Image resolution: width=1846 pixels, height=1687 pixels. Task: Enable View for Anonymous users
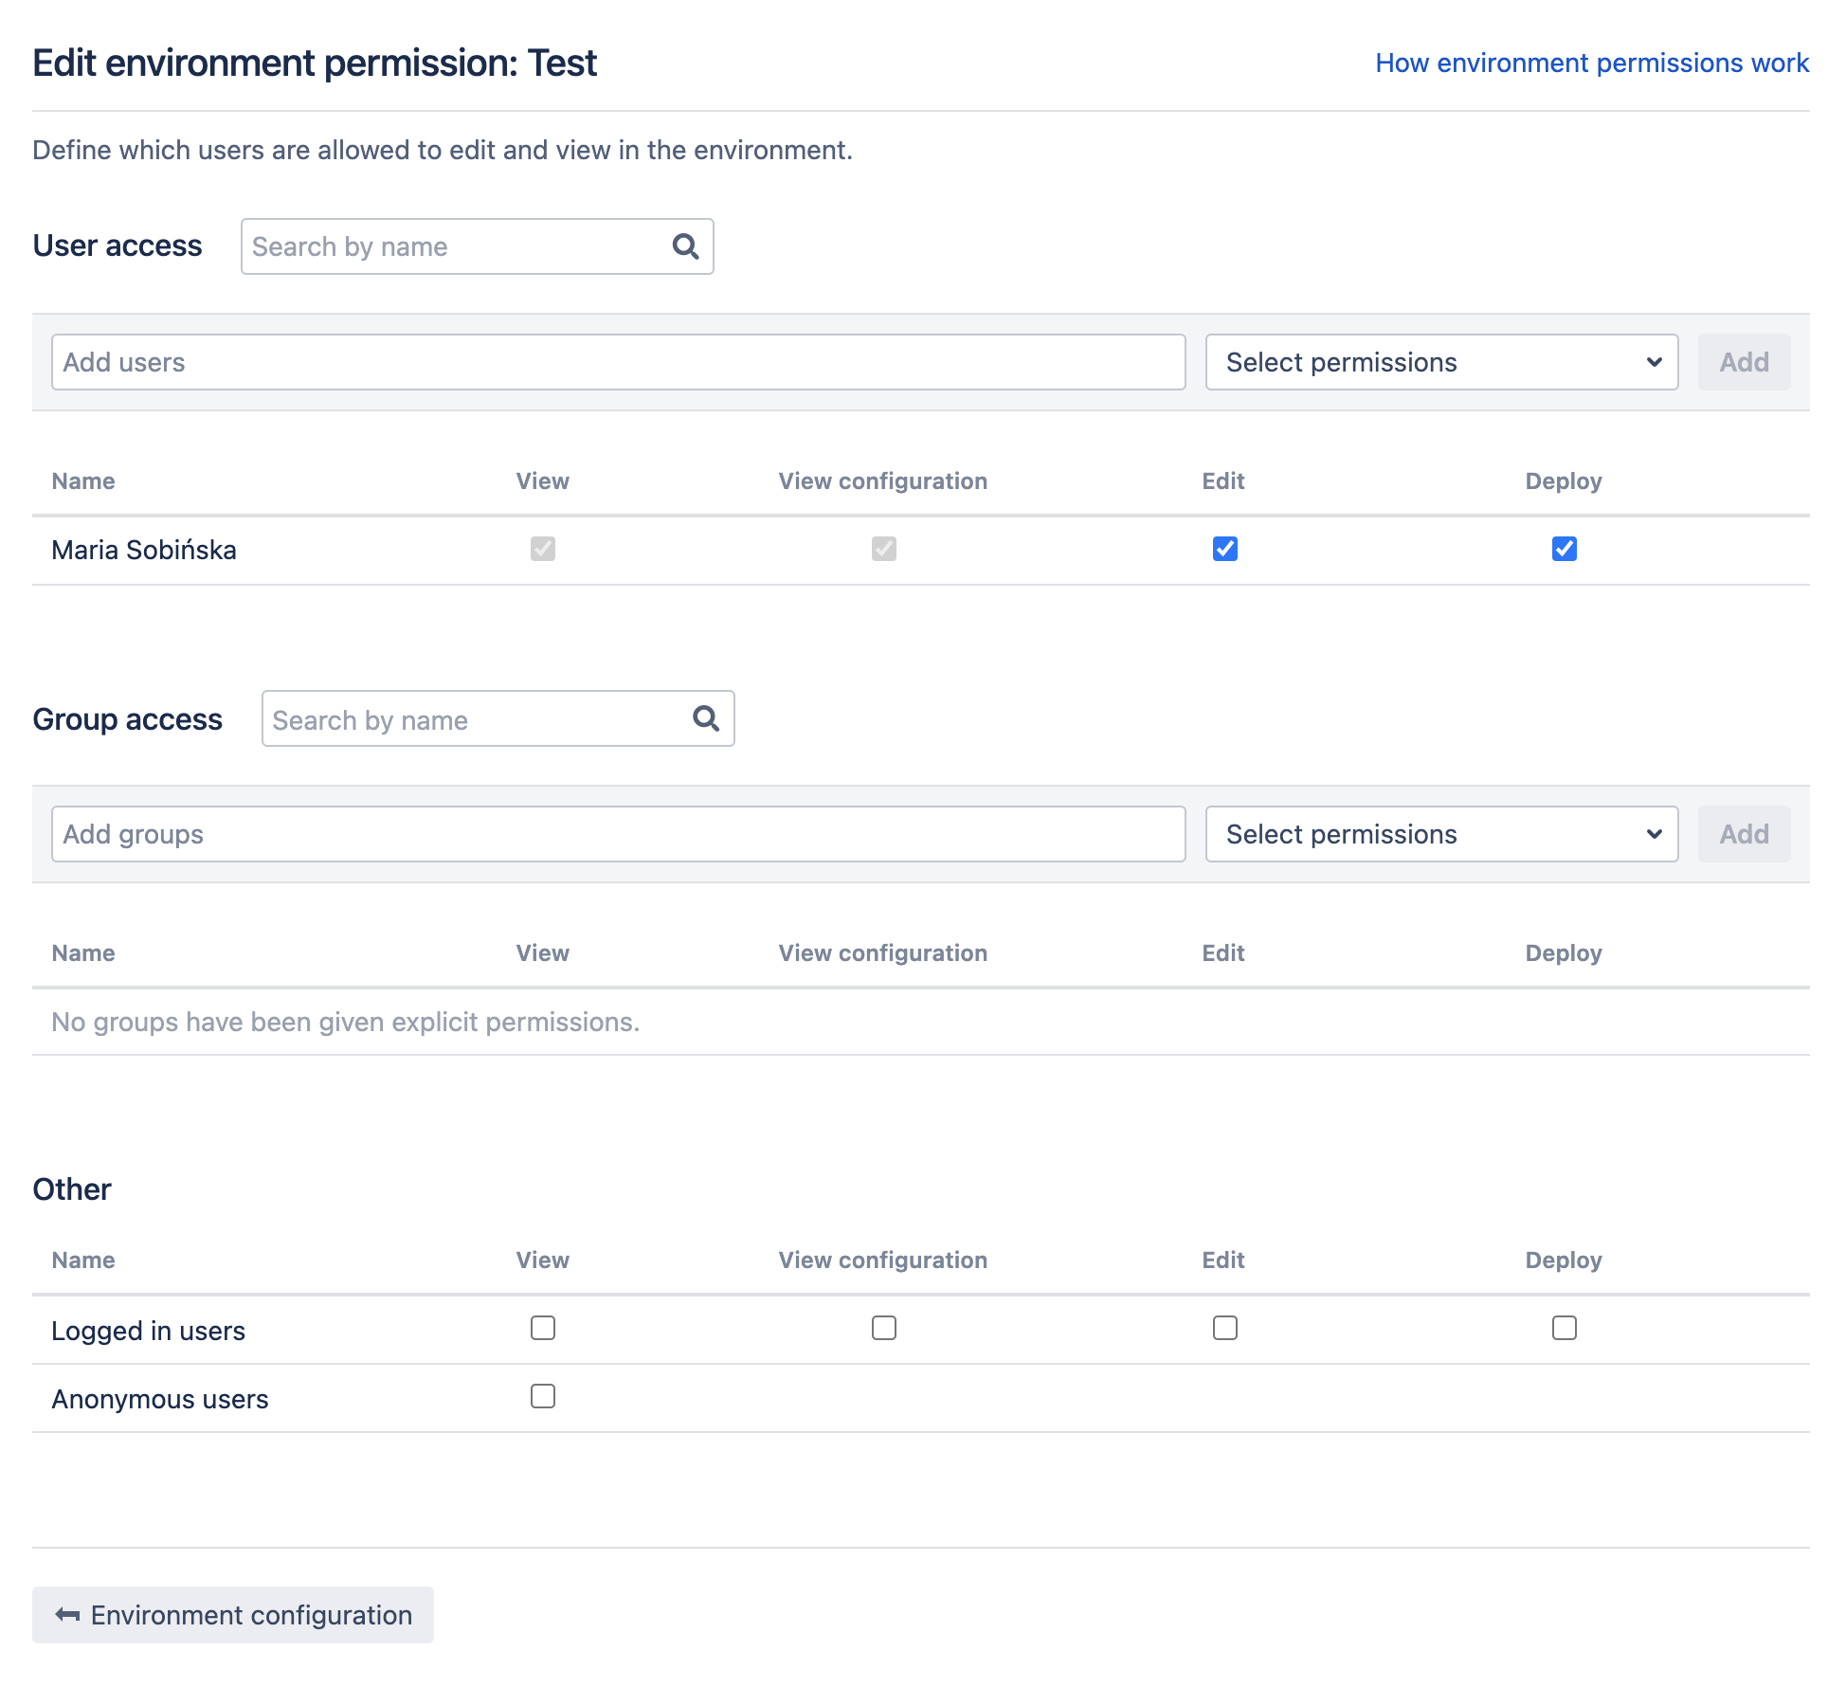[x=543, y=1396]
